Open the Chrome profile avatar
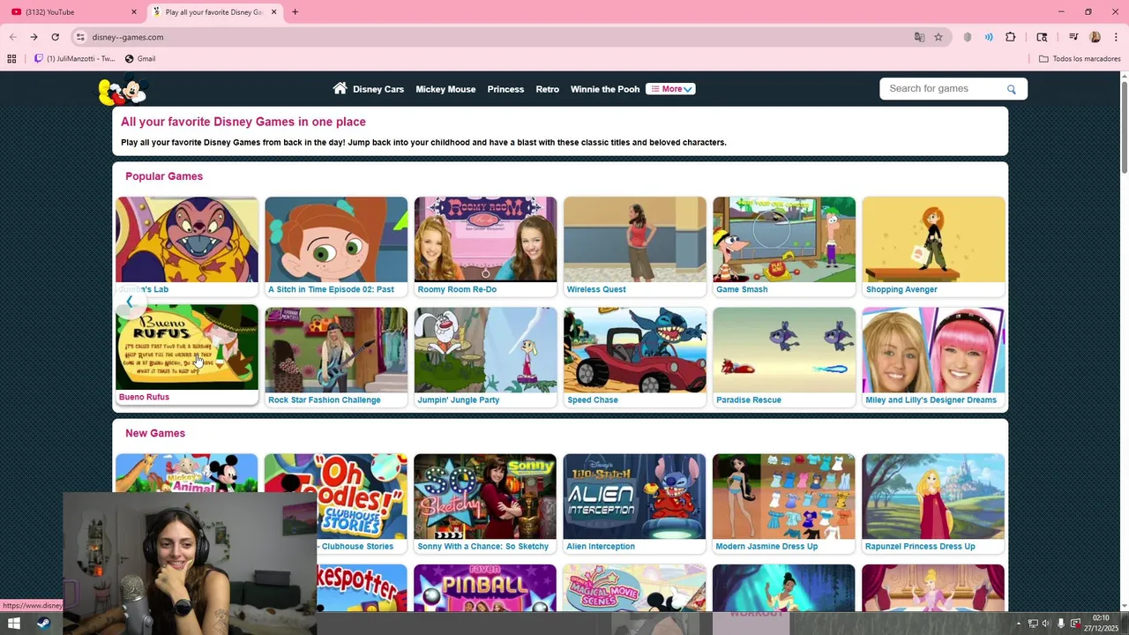The image size is (1129, 635). (x=1095, y=37)
